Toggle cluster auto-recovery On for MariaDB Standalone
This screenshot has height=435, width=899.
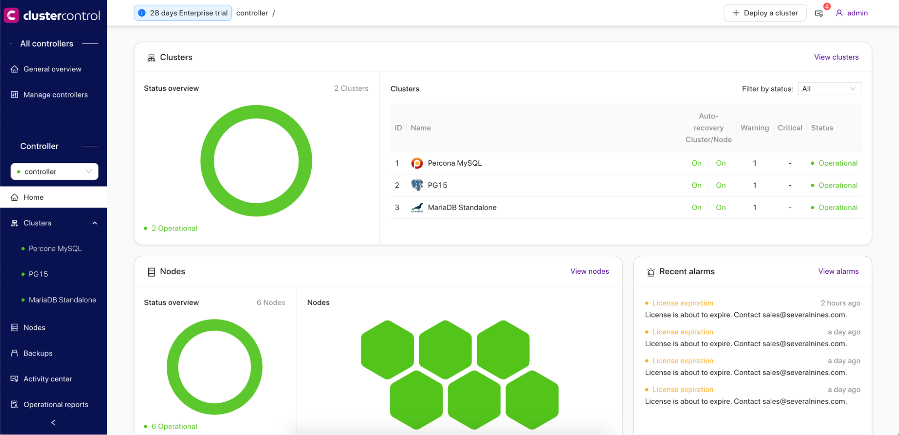696,207
